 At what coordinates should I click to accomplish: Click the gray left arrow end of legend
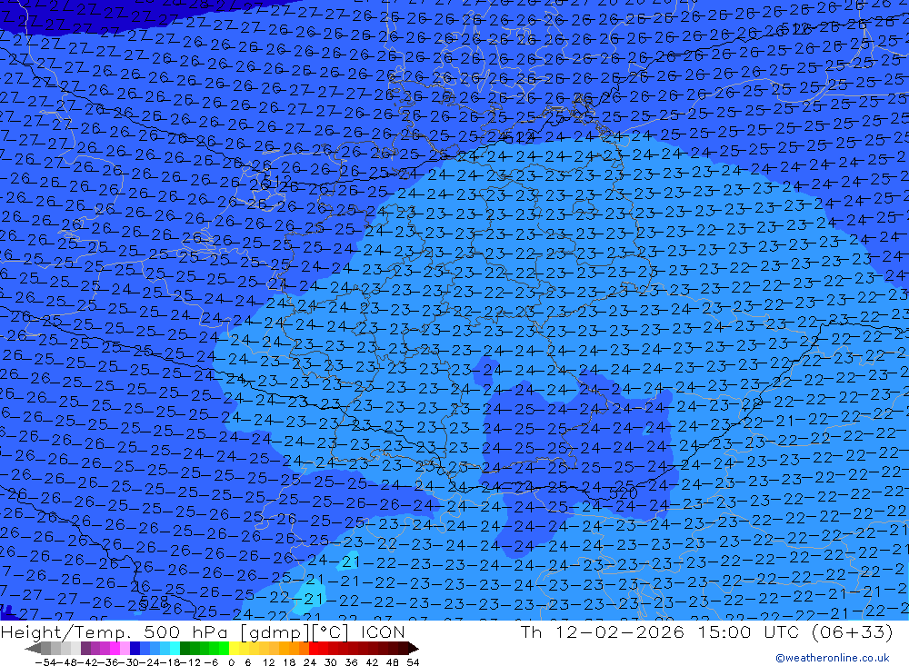pos(33,649)
